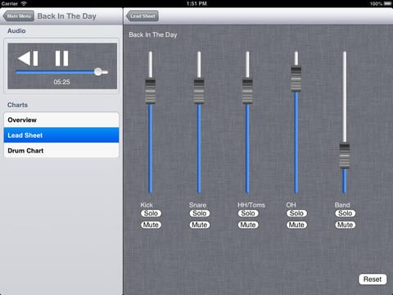The image size is (393, 295).
Task: Click the Kick fader knob
Action: (x=151, y=92)
